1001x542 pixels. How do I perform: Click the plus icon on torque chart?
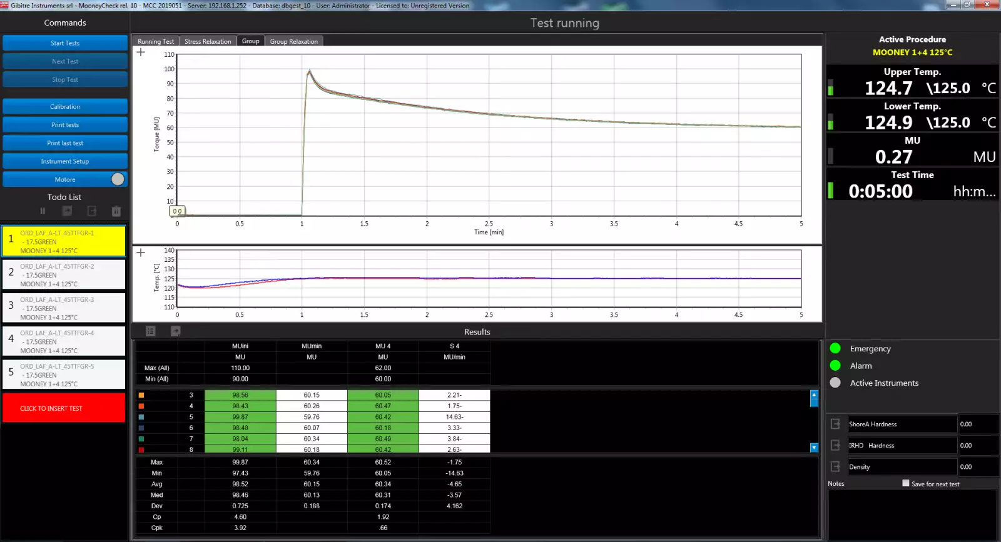pyautogui.click(x=141, y=53)
